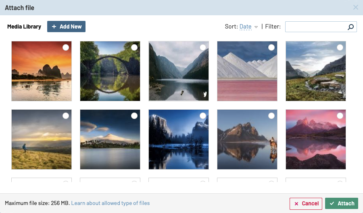The image size is (363, 213).
Task: Click the Media Library tab label
Action: [24, 27]
